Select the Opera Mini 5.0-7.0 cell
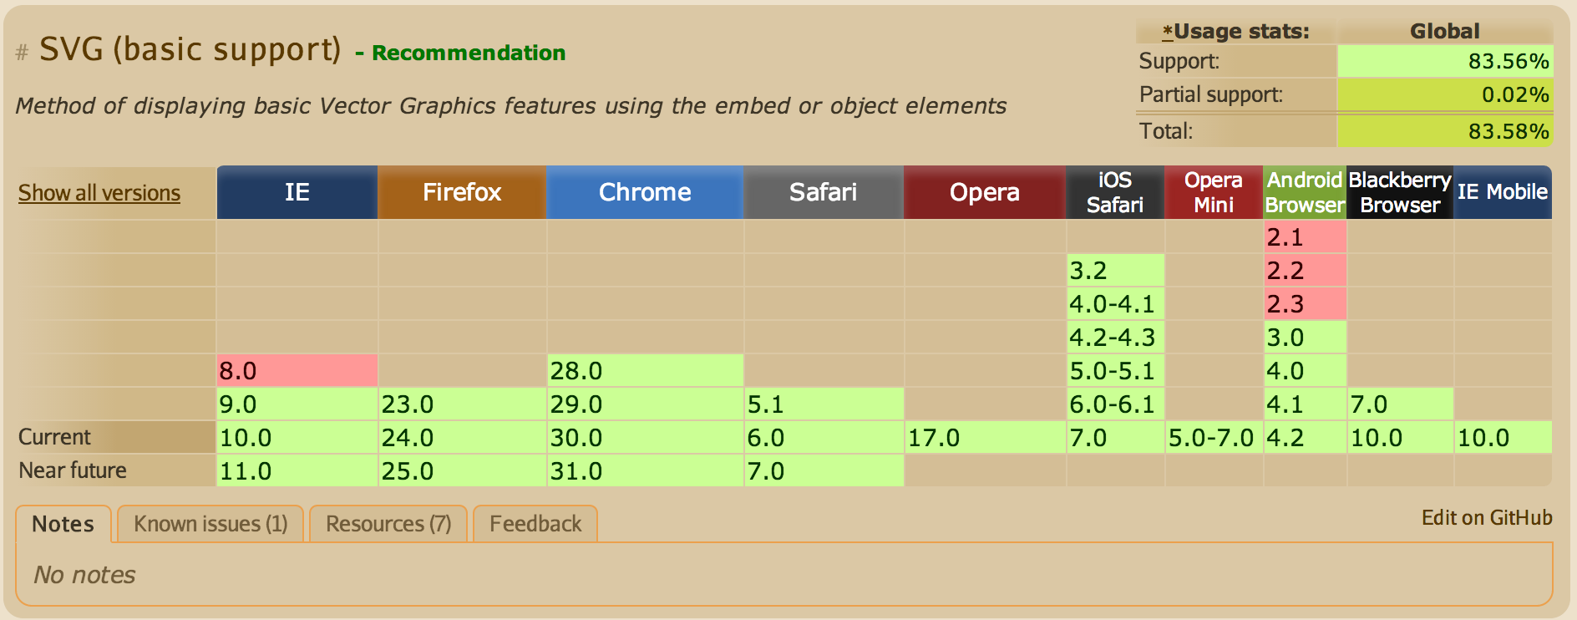 pos(1214,437)
